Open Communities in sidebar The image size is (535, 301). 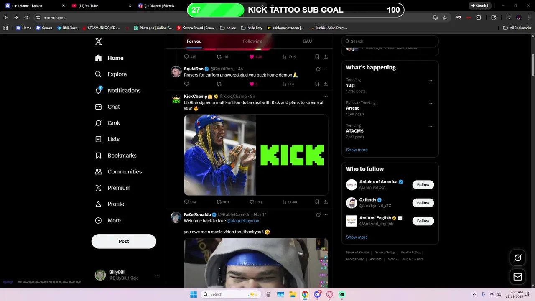click(x=118, y=172)
